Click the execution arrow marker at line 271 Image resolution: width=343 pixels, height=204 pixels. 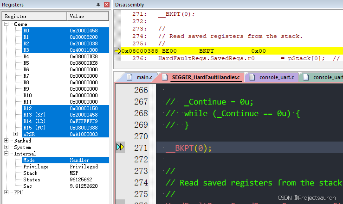120,148
